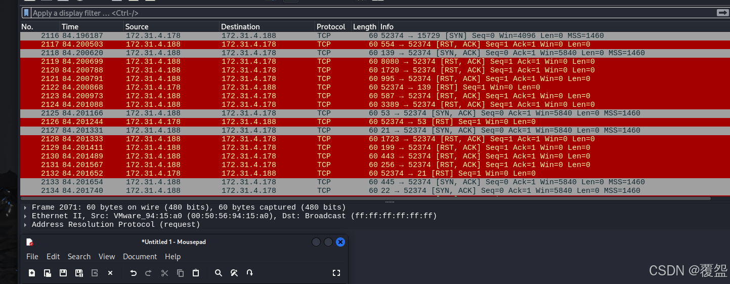730x284 pixels.
Task: Sort packets by the Destination column header
Action: [x=267, y=27]
